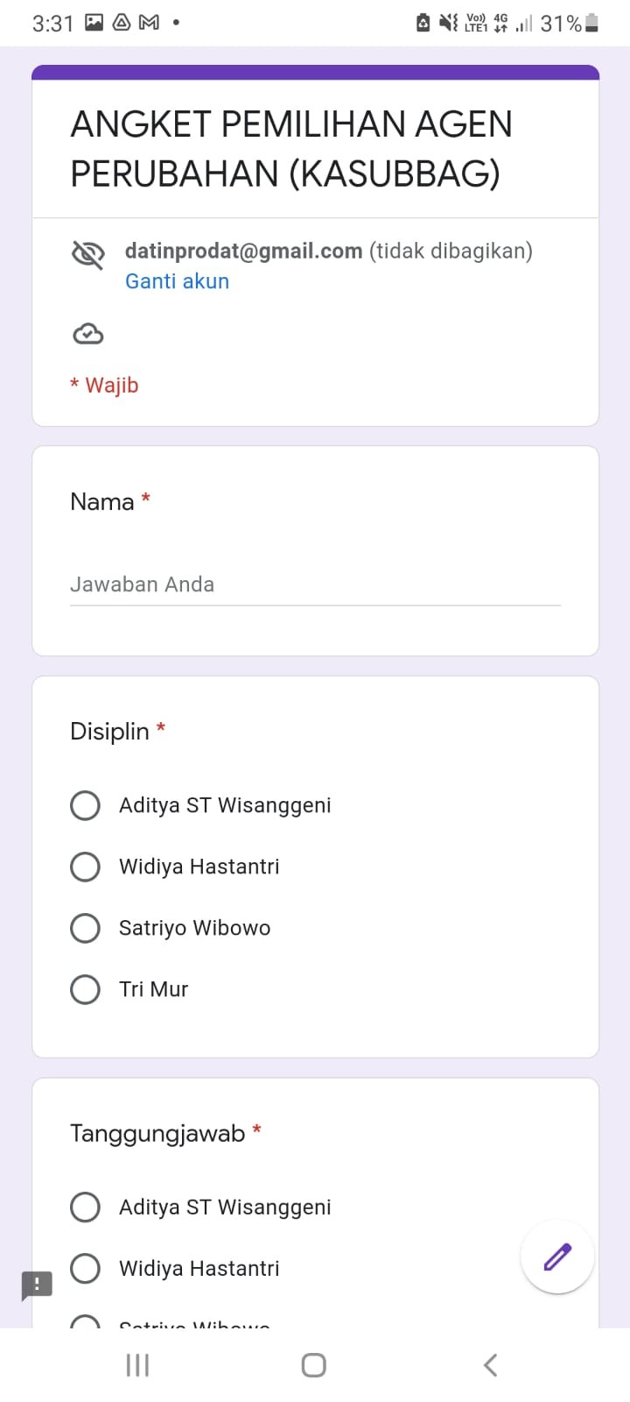Tap the form title ANGKET PEMILIHAN AGEN PERUBAHAN
This screenshot has width=630, height=1402.
(x=290, y=149)
